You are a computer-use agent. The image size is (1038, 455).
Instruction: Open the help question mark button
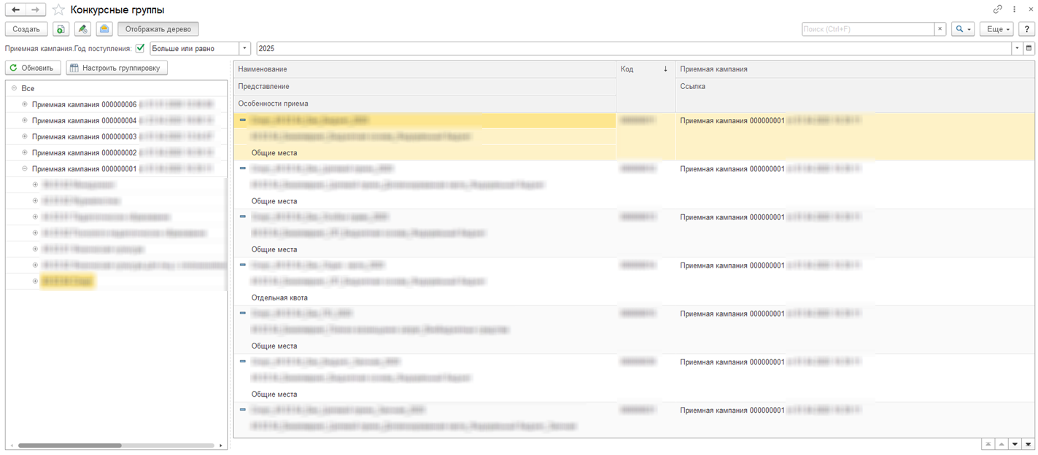click(1027, 29)
